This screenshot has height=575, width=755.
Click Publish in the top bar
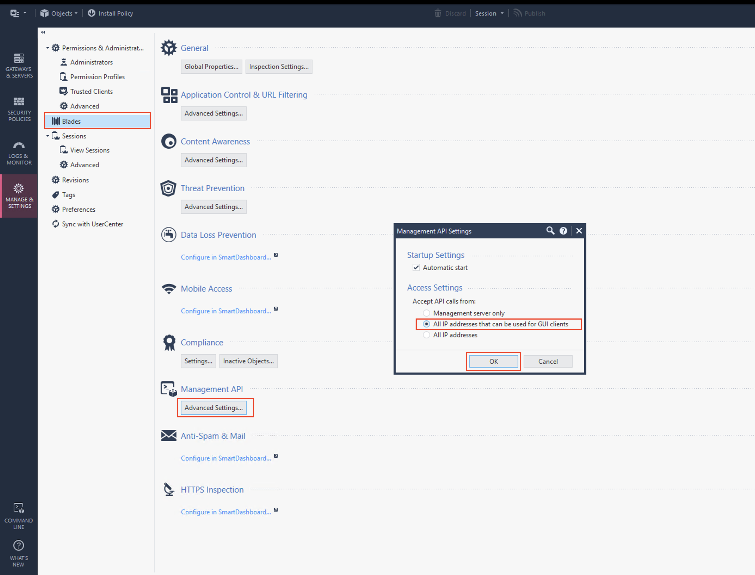pyautogui.click(x=529, y=13)
